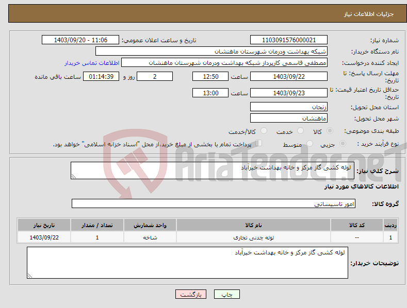Click the delivery city field ماهنشان
This screenshot has width=407, height=308.
pos(289,118)
